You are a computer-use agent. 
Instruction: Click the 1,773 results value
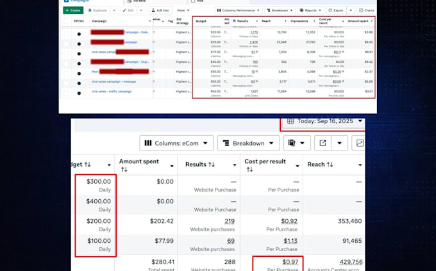254,32
